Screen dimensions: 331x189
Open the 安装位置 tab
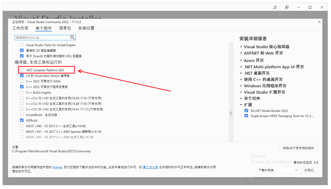pos(86,28)
